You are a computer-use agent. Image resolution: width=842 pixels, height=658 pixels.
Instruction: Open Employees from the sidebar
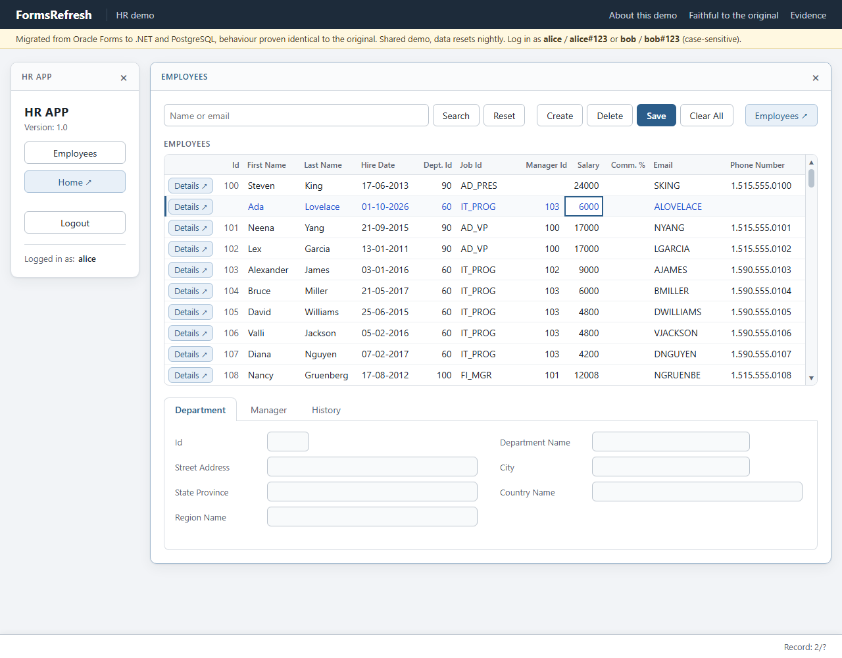75,153
